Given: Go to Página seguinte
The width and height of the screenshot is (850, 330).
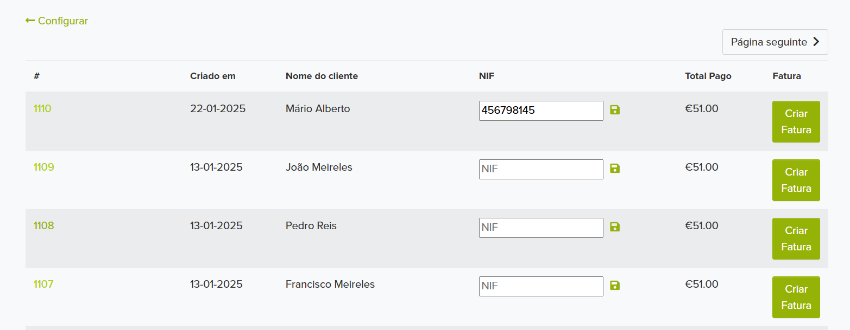Looking at the screenshot, I should 775,42.
